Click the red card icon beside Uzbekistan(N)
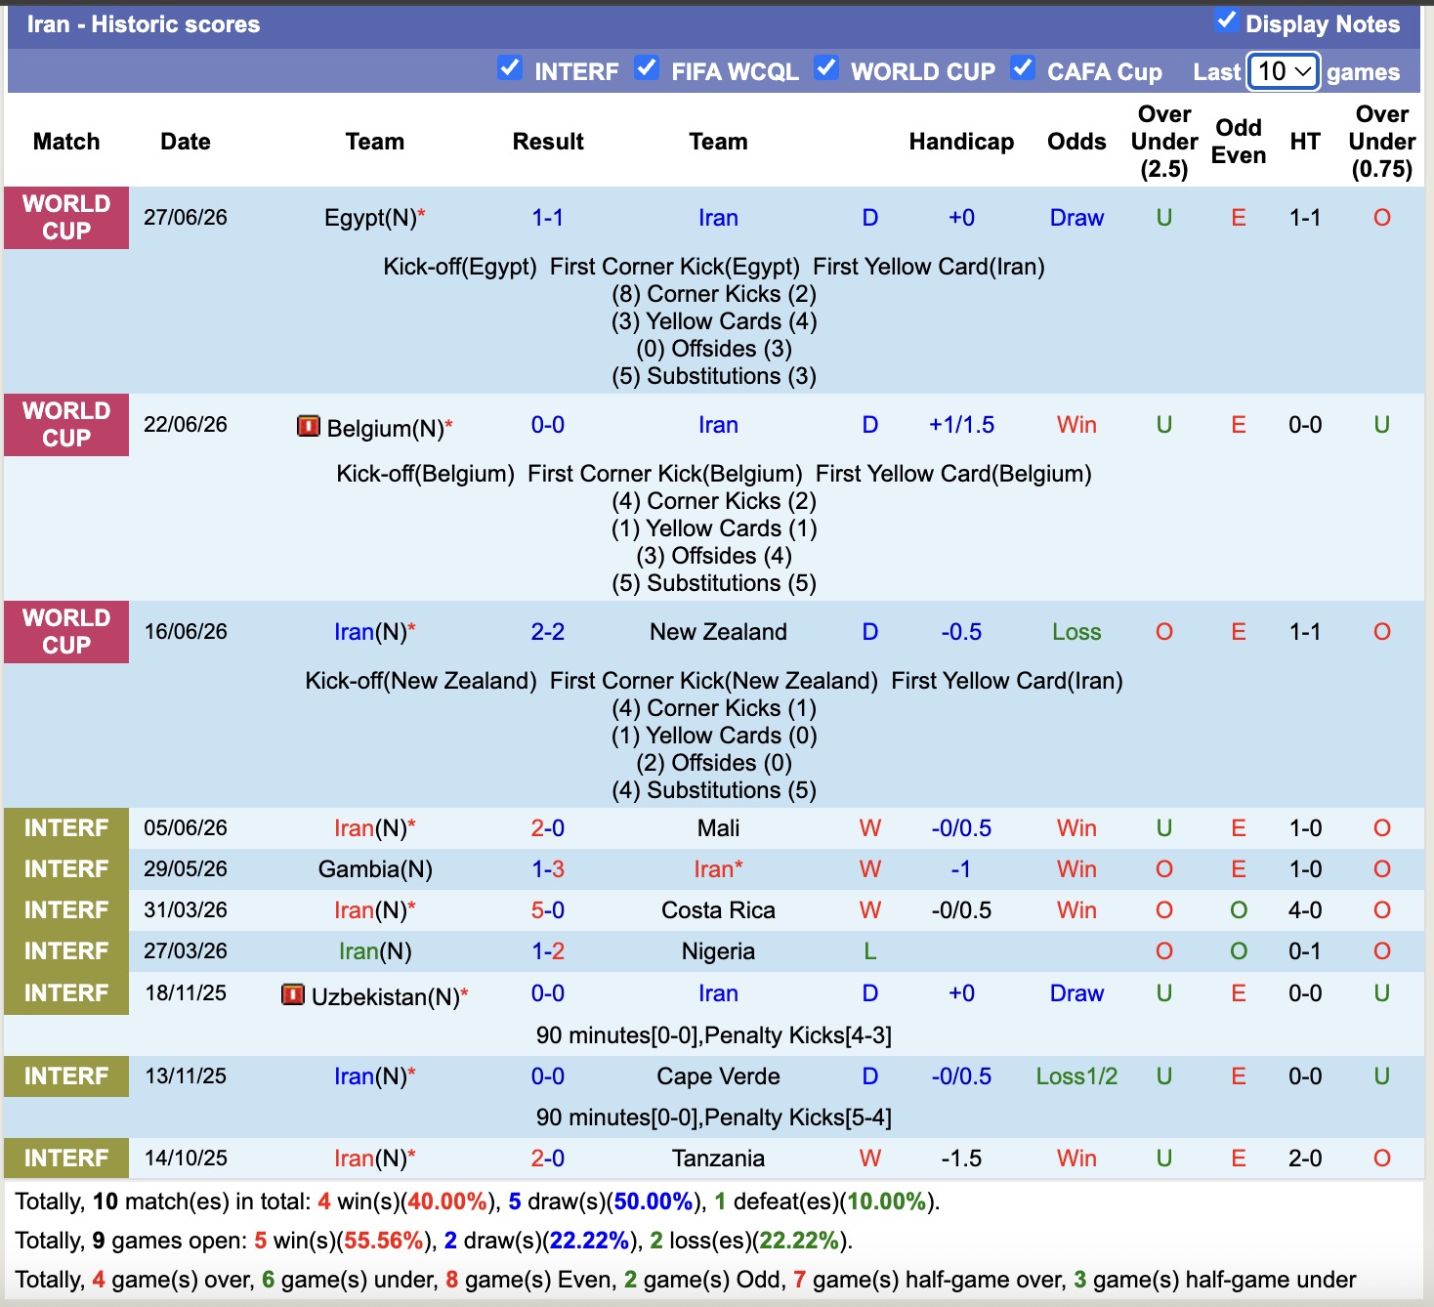Screen dimensions: 1434x1307 pyautogui.click(x=293, y=994)
